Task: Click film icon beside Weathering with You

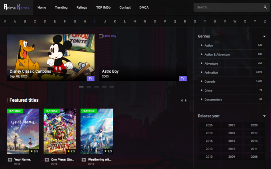Action: point(84,160)
